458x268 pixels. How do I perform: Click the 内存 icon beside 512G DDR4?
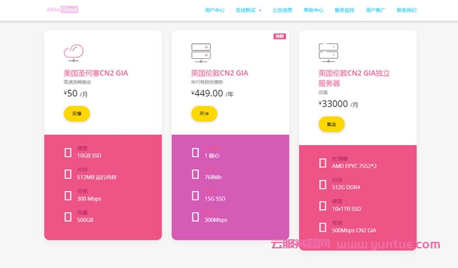click(x=322, y=184)
